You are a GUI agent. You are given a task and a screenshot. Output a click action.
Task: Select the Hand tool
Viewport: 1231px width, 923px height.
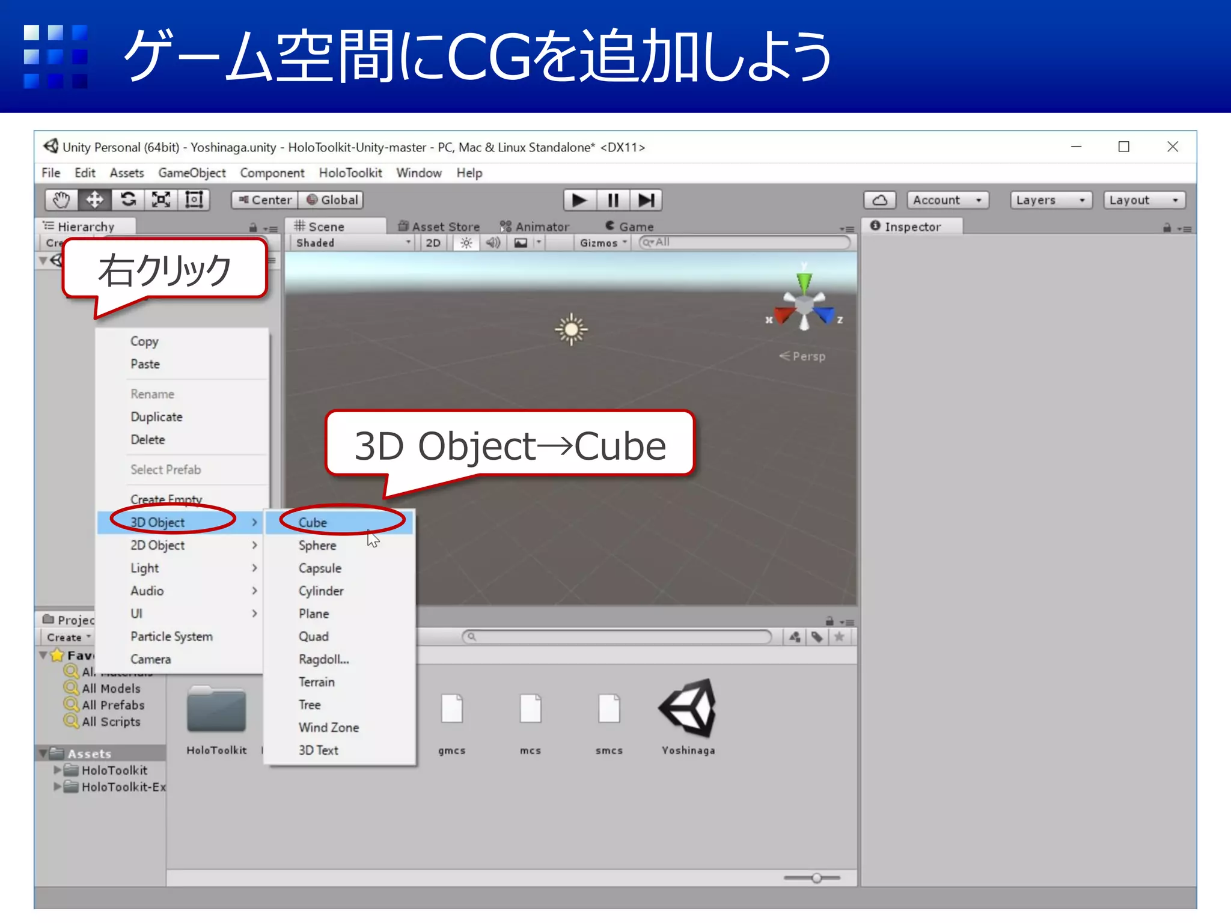pyautogui.click(x=62, y=200)
